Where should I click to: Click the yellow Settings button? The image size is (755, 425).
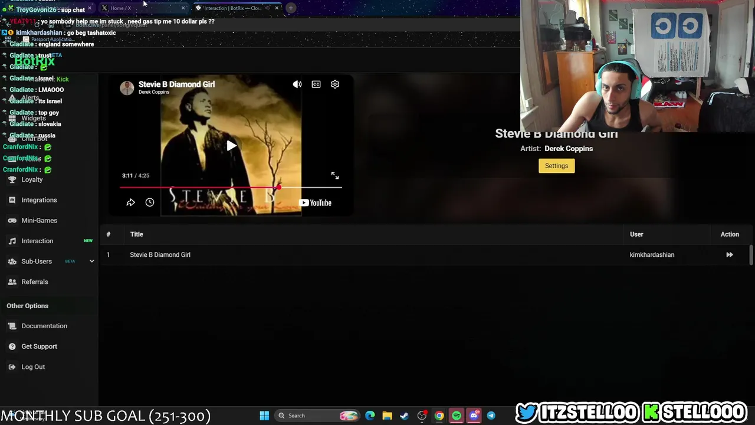pyautogui.click(x=556, y=166)
